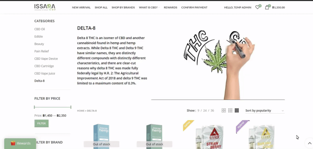Select the CBD Oil category
The width and height of the screenshot is (313, 149).
pos(39,29)
